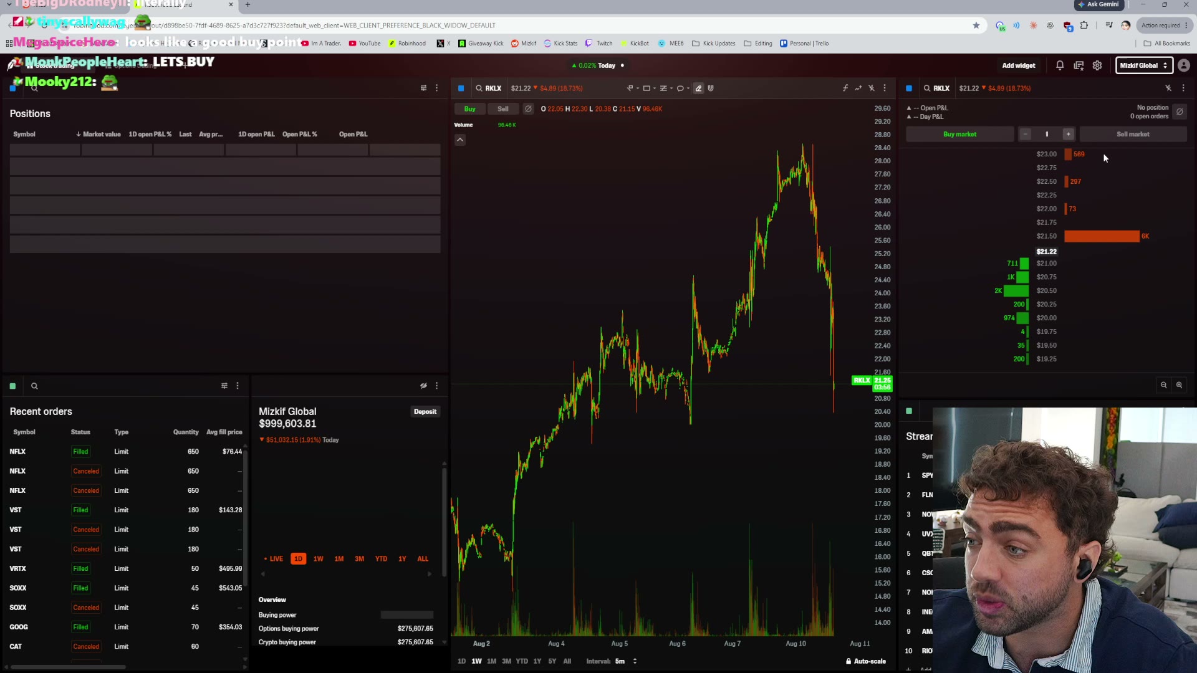Image resolution: width=1197 pixels, height=673 pixels.
Task: Toggle the magnet snap tool
Action: pyautogui.click(x=711, y=88)
